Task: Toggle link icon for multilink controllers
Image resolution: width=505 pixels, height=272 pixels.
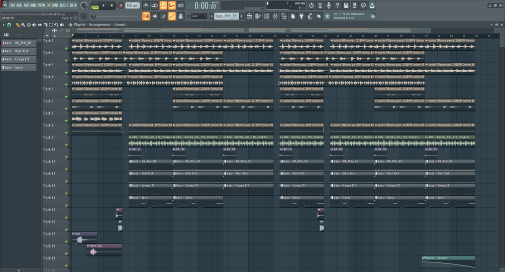Action: click(172, 16)
